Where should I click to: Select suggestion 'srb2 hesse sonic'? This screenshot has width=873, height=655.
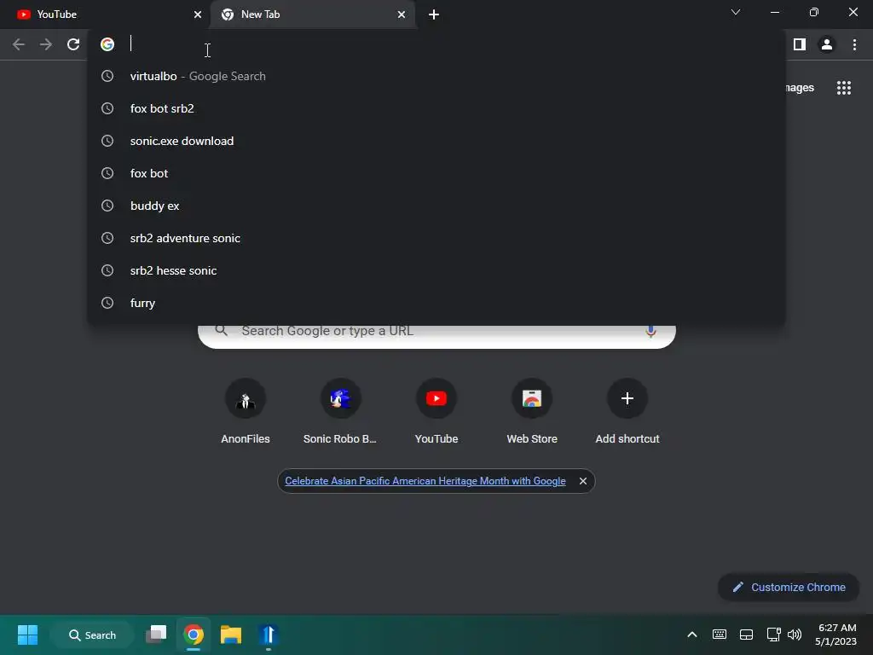436,270
